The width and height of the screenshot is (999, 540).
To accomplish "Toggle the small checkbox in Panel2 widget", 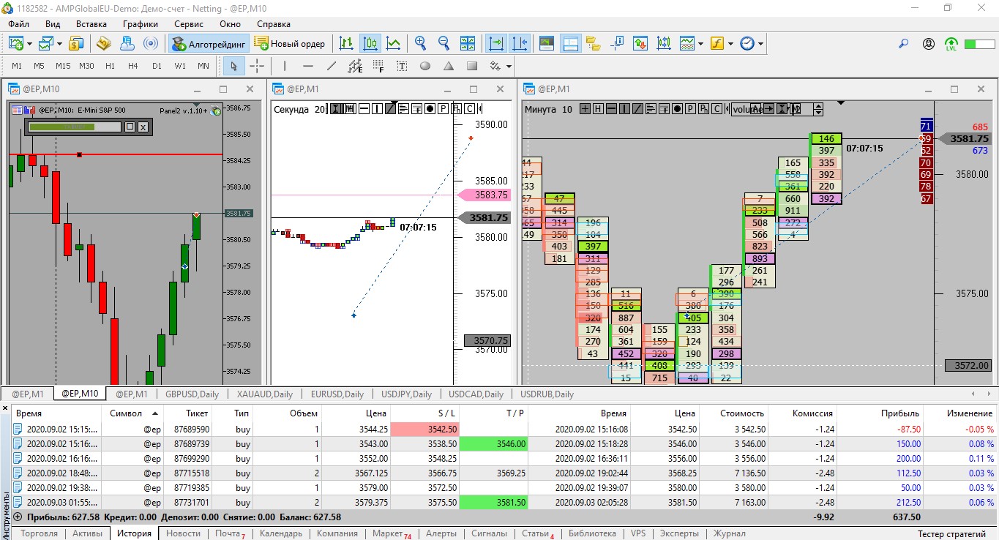I will [x=130, y=127].
